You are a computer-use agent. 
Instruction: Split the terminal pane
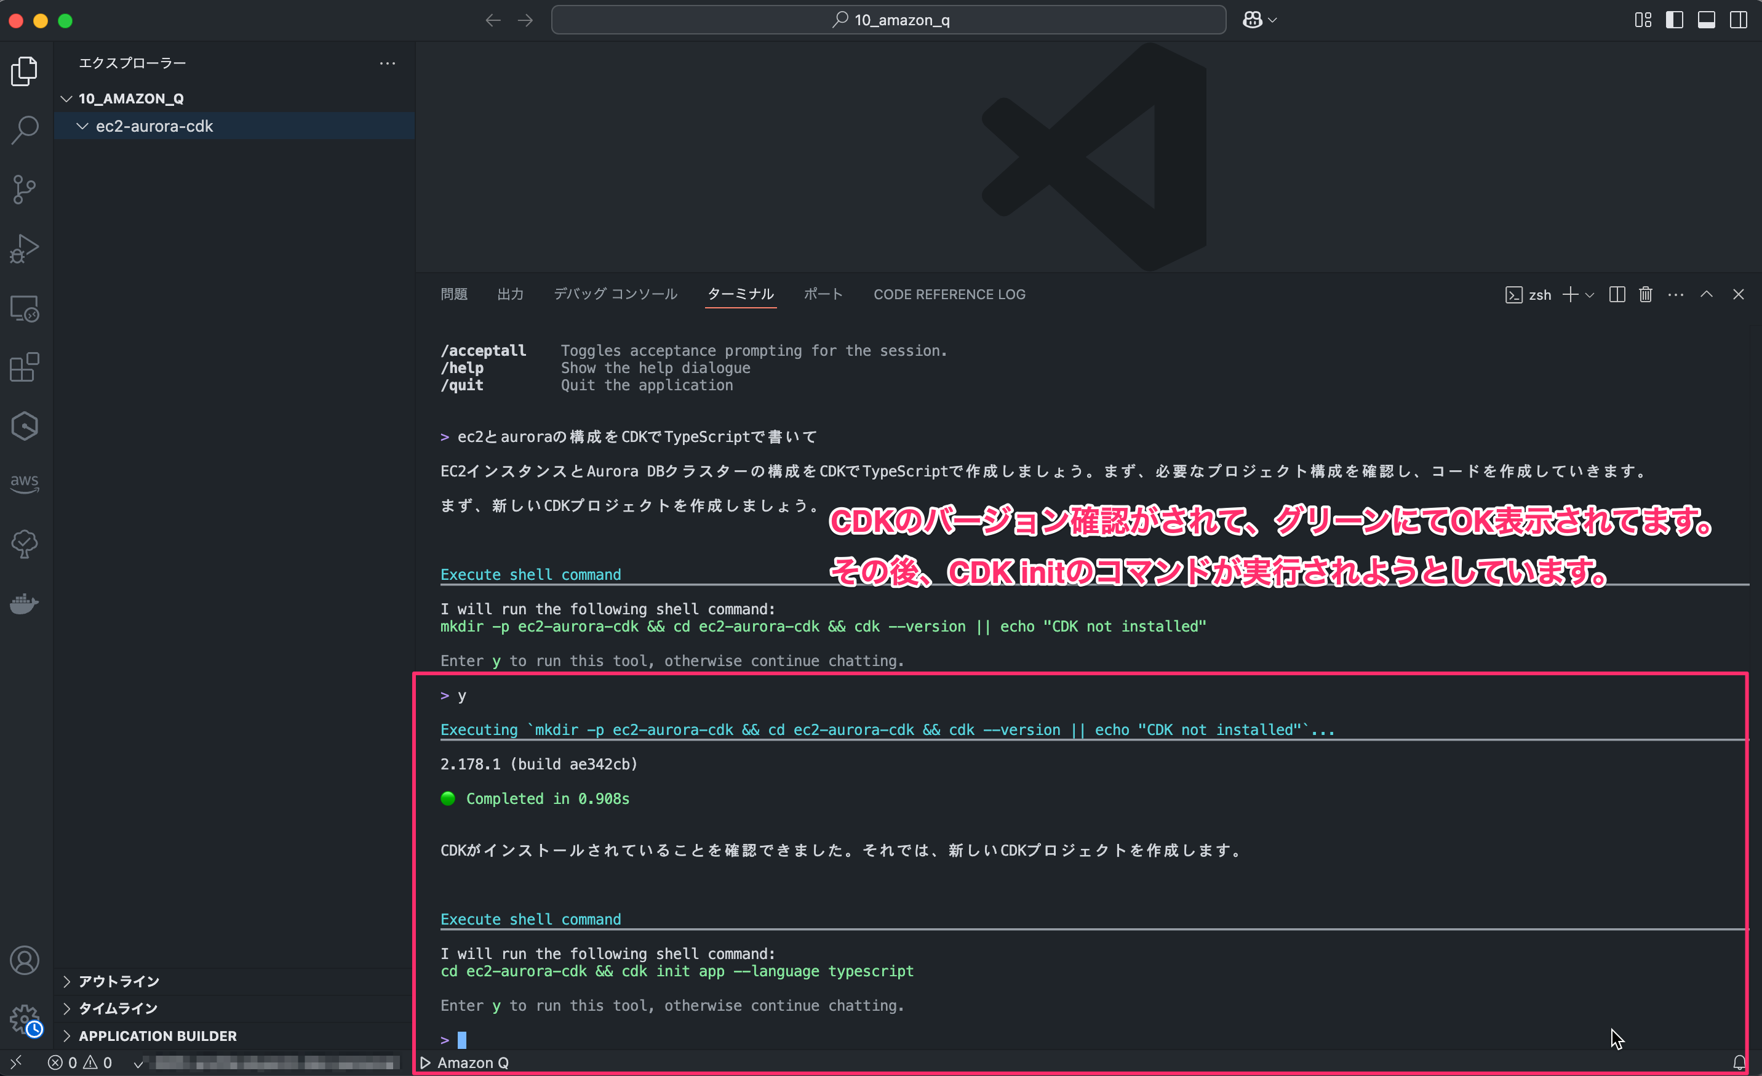tap(1617, 295)
